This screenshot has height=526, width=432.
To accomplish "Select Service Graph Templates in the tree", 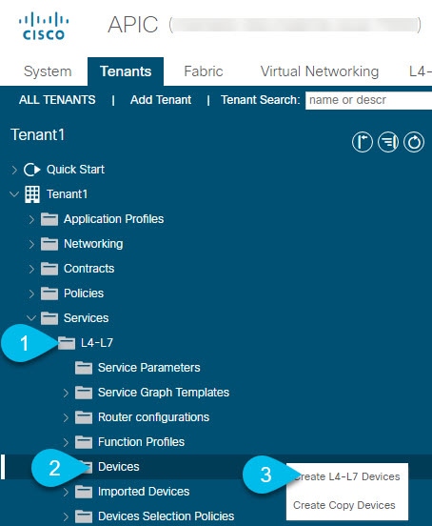I will point(164,393).
